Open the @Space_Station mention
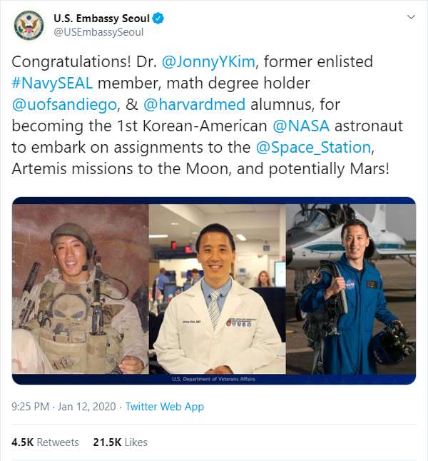Viewport: 428px width, 461px height. point(313,147)
